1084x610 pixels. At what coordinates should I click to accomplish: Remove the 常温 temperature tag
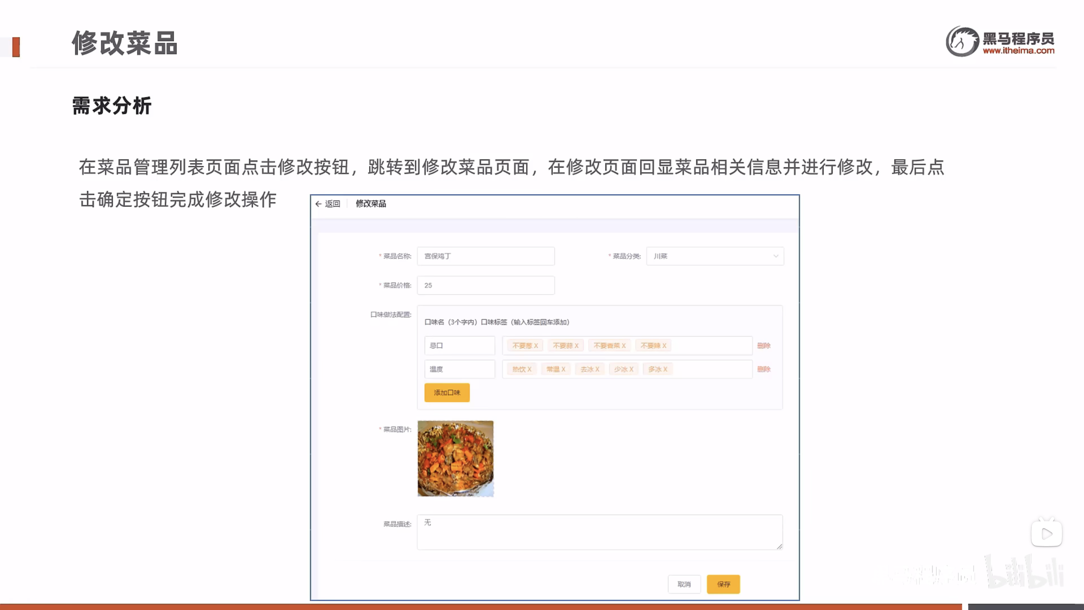(563, 369)
